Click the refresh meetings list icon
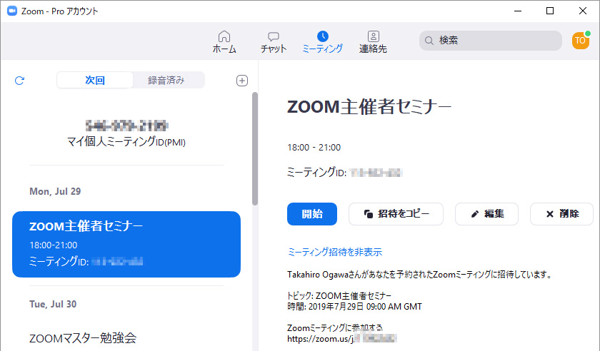 [x=19, y=81]
